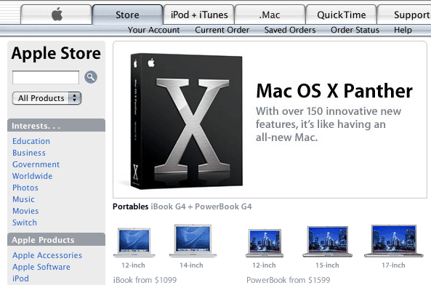
Task: Open the All Products dropdown
Action: pyautogui.click(x=47, y=98)
